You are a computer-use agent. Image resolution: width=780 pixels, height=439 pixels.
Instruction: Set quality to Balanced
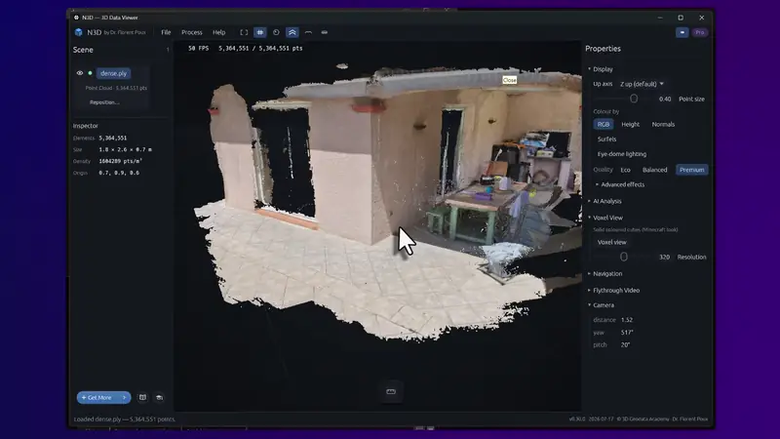click(654, 170)
